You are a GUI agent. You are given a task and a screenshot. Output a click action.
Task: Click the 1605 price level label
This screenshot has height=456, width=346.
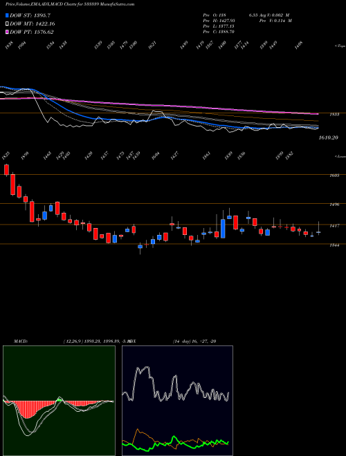point(334,175)
